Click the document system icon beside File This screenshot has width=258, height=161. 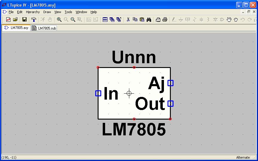(x=4, y=12)
